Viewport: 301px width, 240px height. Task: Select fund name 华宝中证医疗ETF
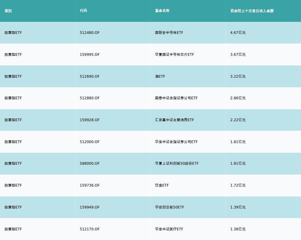coord(169,229)
